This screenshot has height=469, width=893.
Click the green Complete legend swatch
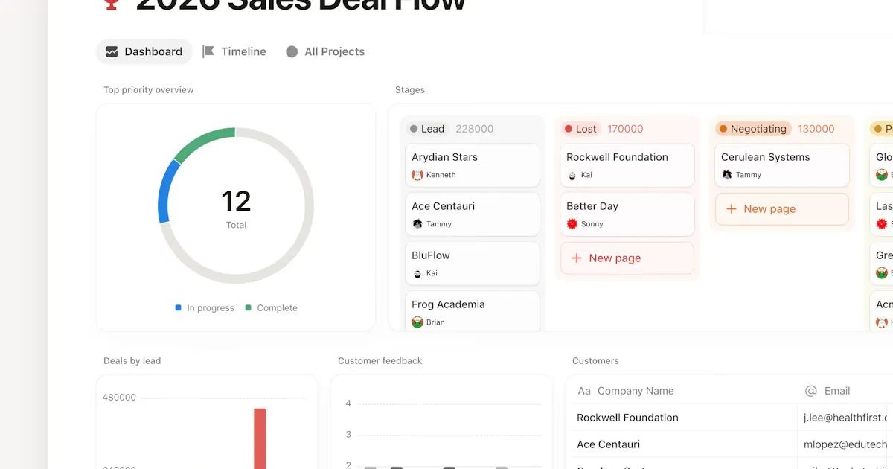(x=248, y=307)
